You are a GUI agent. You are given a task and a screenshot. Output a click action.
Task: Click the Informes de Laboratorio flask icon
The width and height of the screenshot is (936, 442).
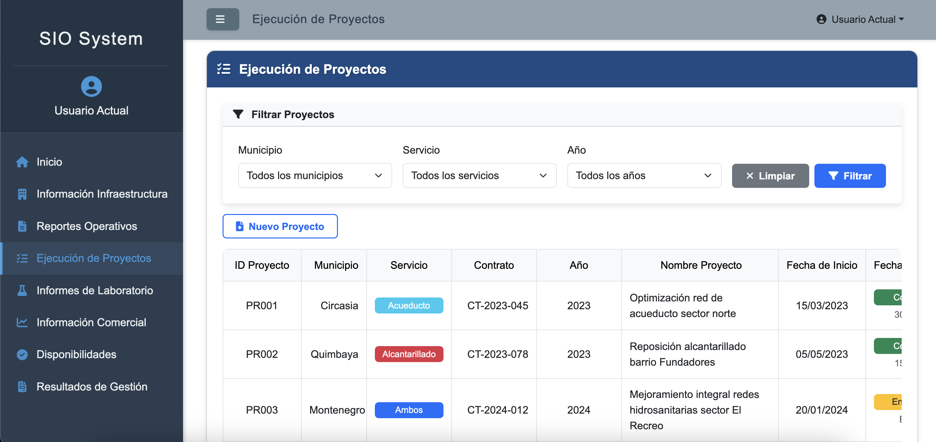22,290
